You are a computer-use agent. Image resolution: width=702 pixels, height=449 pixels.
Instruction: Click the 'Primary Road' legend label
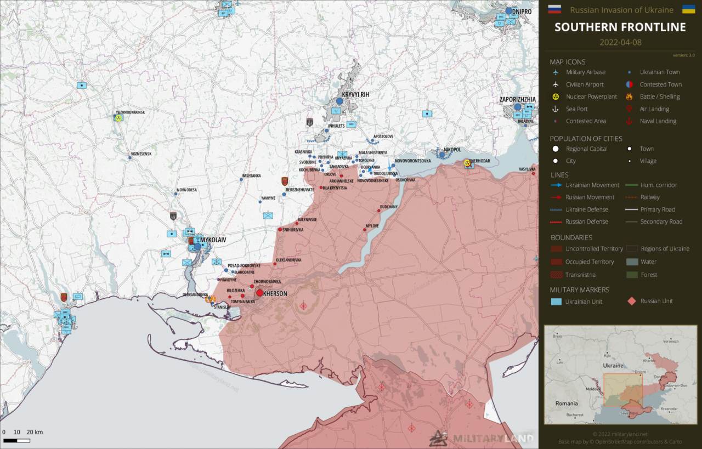coord(658,209)
